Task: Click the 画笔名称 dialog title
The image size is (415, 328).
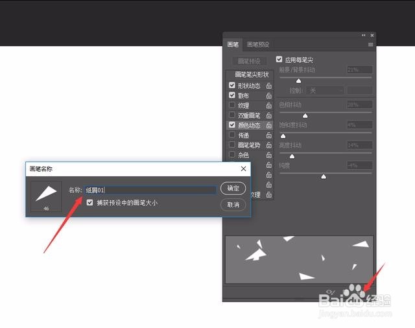Action: tap(41, 169)
